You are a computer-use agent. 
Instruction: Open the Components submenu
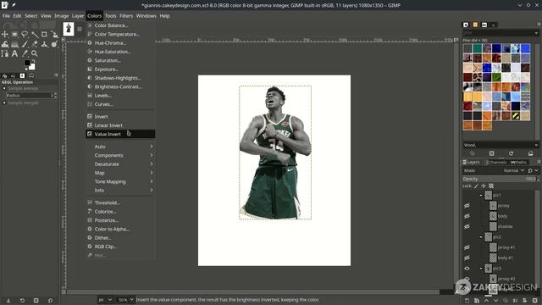tap(120, 155)
